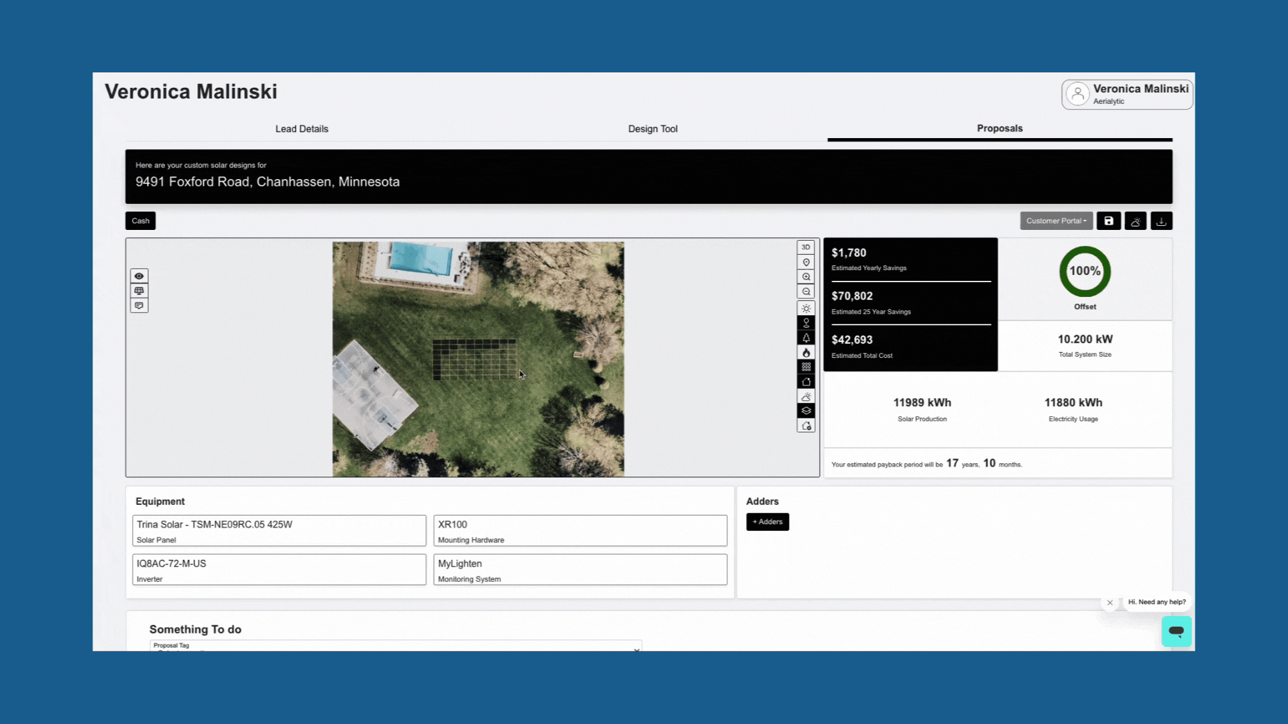Viewport: 1288px width, 724px height.
Task: Switch map to 3D view
Action: click(x=806, y=247)
